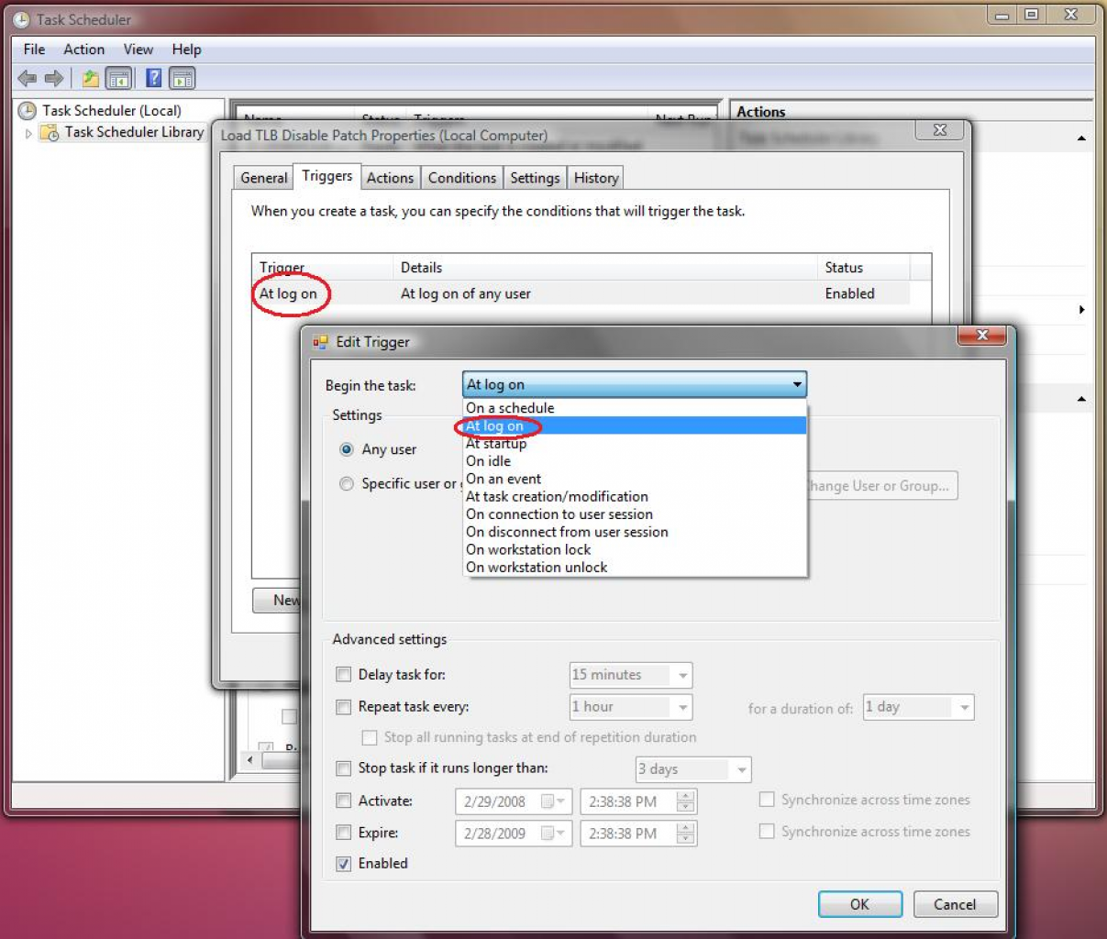Viewport: 1107px width, 939px height.
Task: Open the File menu
Action: 34,50
